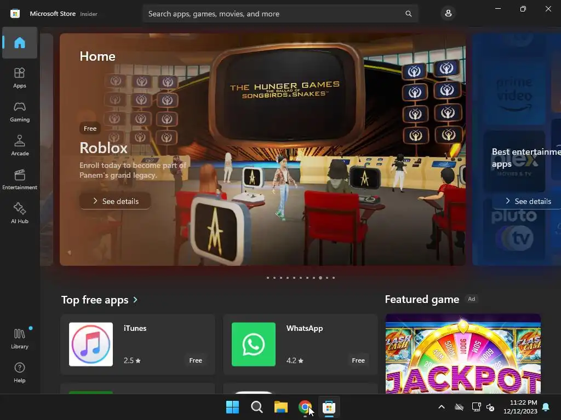Image resolution: width=561 pixels, height=420 pixels.
Task: Open the Top free apps heading
Action: tap(95, 300)
